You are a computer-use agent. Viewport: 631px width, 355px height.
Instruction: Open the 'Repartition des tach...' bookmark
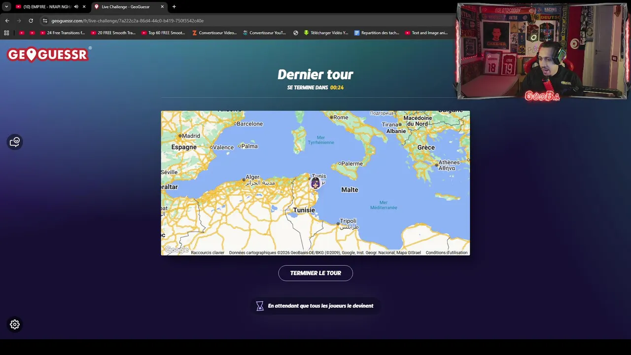click(x=377, y=33)
